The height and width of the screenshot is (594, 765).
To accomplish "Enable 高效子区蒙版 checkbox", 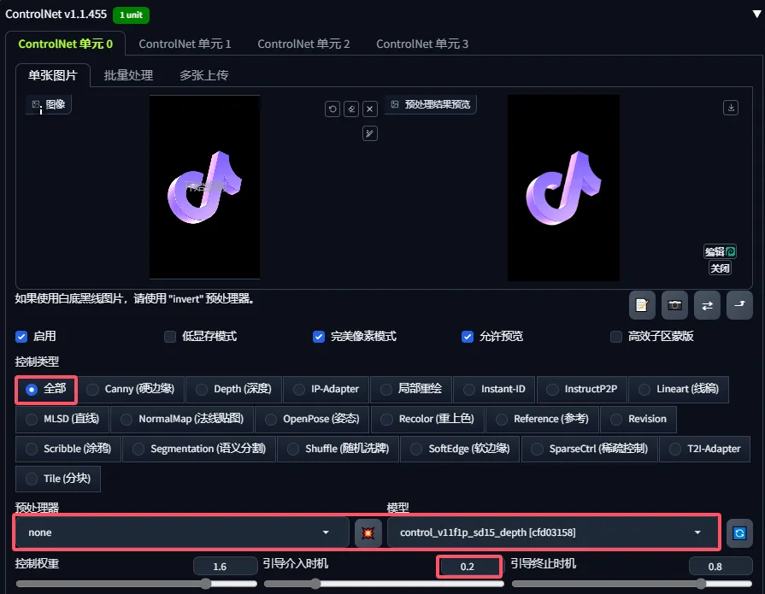I will click(x=616, y=337).
